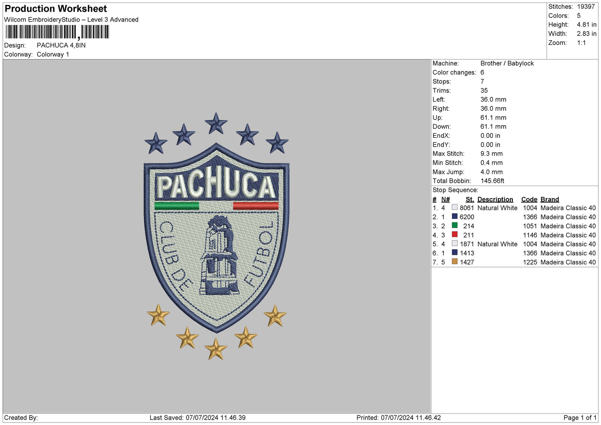This screenshot has height=425, width=601.
Task: Click thread code 1225 in stop 7
Action: (x=530, y=262)
